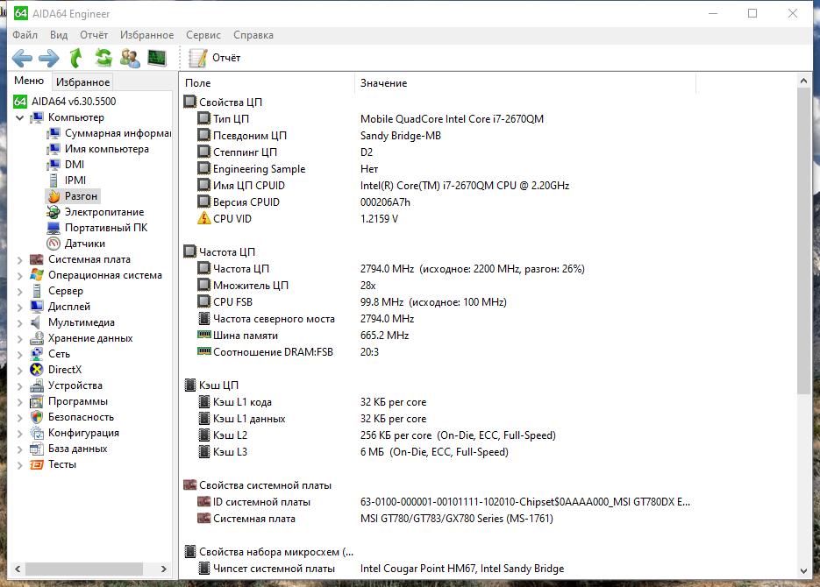Open the Отчёт menu in menu bar

point(94,35)
